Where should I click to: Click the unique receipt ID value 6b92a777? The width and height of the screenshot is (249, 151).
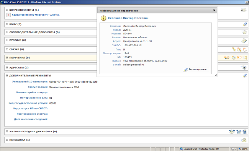pos(74,82)
